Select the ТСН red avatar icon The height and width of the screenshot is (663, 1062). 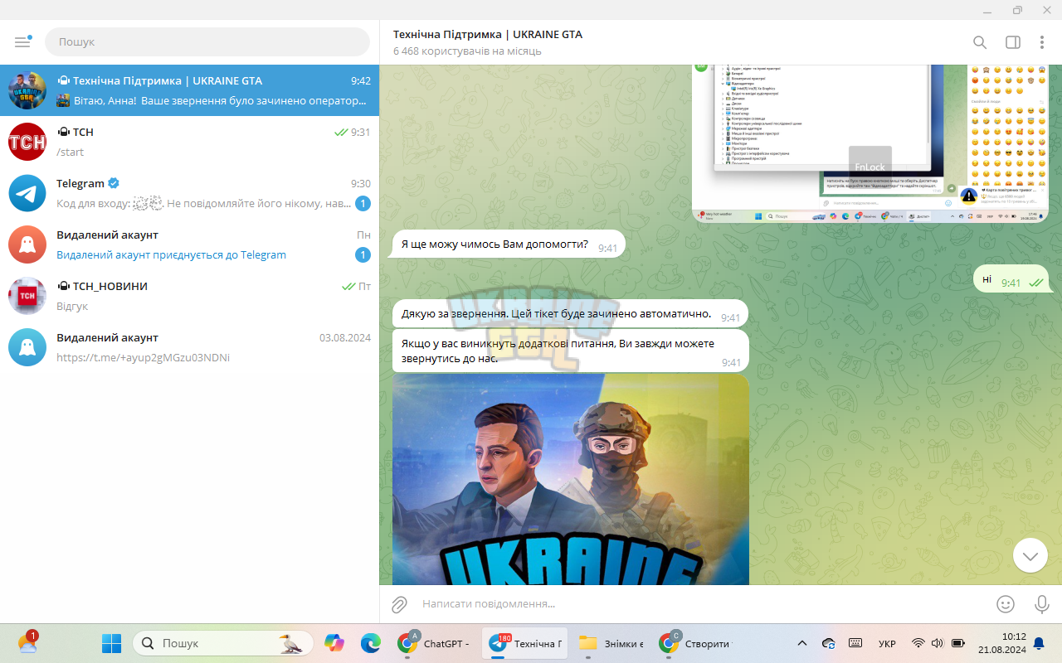point(27,142)
